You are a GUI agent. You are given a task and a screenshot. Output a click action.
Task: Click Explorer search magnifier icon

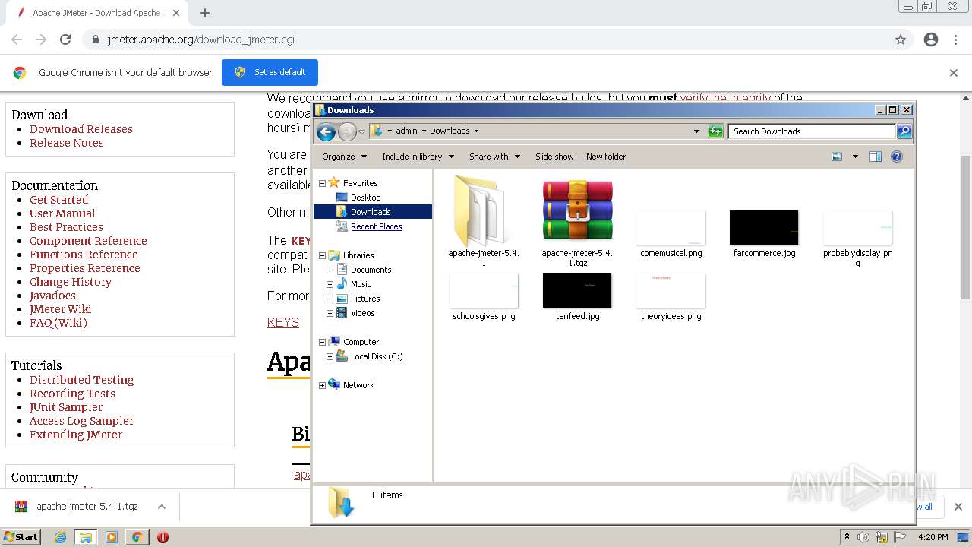[x=904, y=131]
